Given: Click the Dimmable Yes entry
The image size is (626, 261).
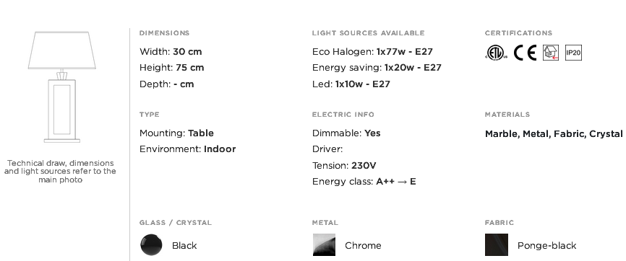Looking at the screenshot, I should (346, 133).
